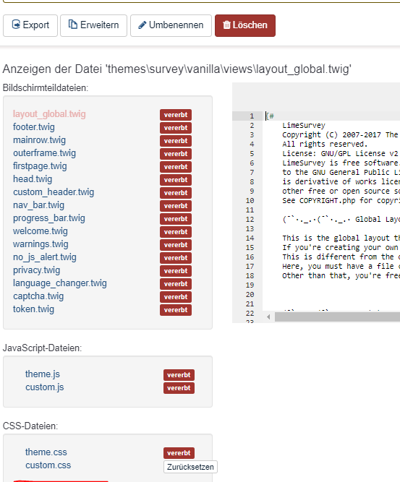Screen dimensions: 400x482
Task: Open custom.css file
Action: click(x=48, y=465)
